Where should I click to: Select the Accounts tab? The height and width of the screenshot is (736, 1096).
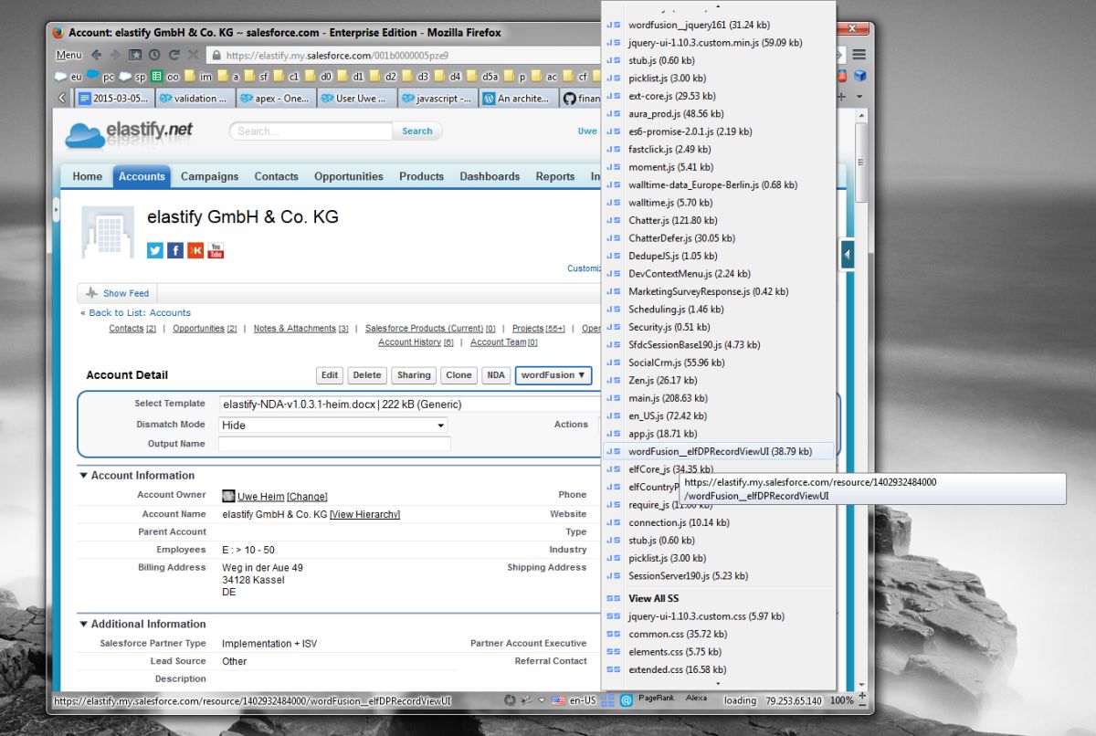(x=142, y=176)
